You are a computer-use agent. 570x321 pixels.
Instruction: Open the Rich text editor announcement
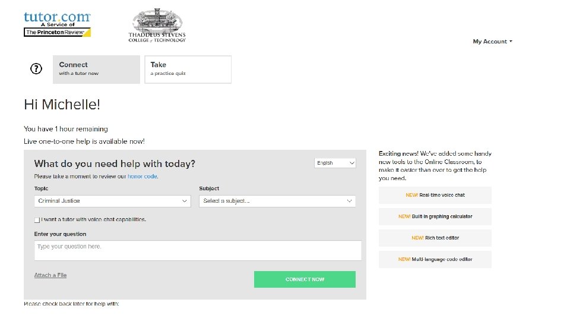[x=435, y=238]
